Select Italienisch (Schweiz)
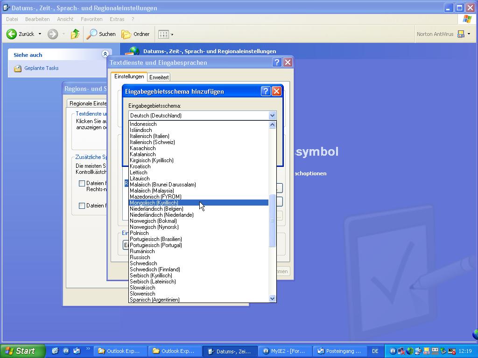This screenshot has height=358, width=478. [x=198, y=142]
